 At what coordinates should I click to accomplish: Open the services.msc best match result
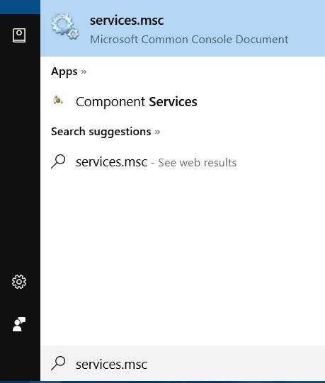point(183,28)
